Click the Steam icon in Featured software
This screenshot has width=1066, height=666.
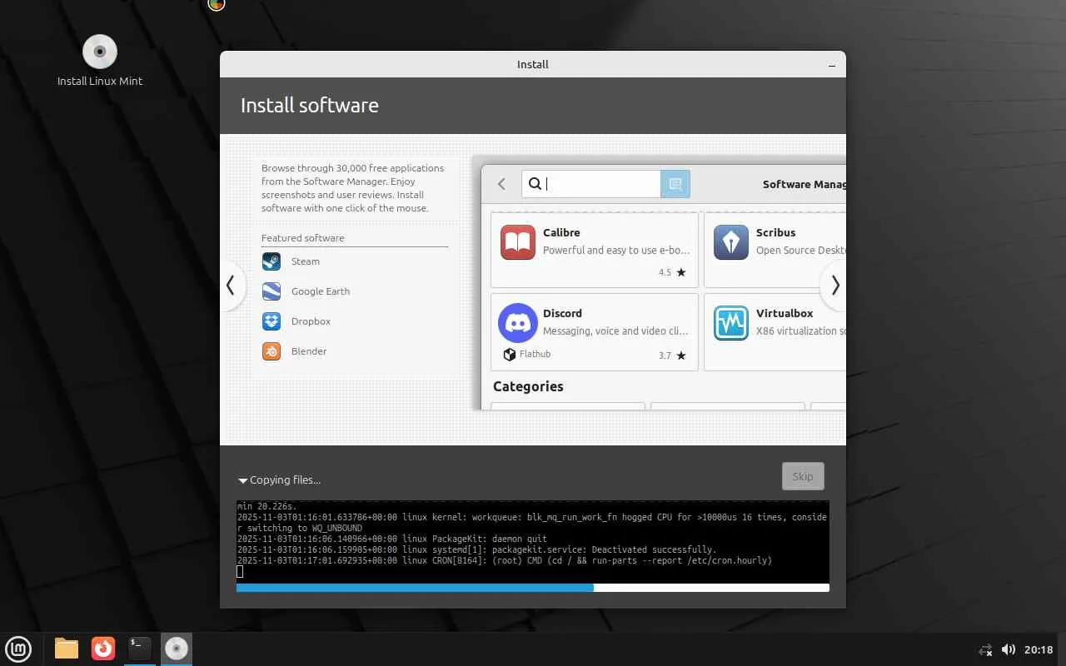[x=271, y=261]
